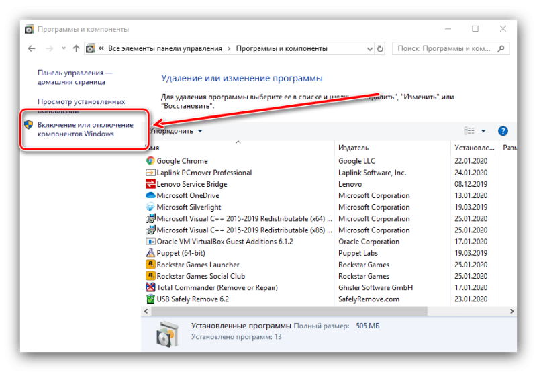537x372 pixels.
Task: Select 'Lenovo Service Bridge' entry
Action: pyautogui.click(x=192, y=184)
